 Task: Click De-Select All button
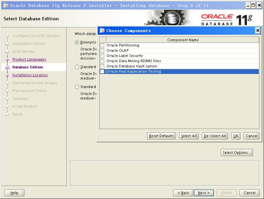[x=215, y=136]
